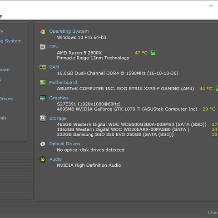The width and height of the screenshot is (218, 218).
Task: Click the CPU temperature '47 °C' value
Action: point(141,53)
